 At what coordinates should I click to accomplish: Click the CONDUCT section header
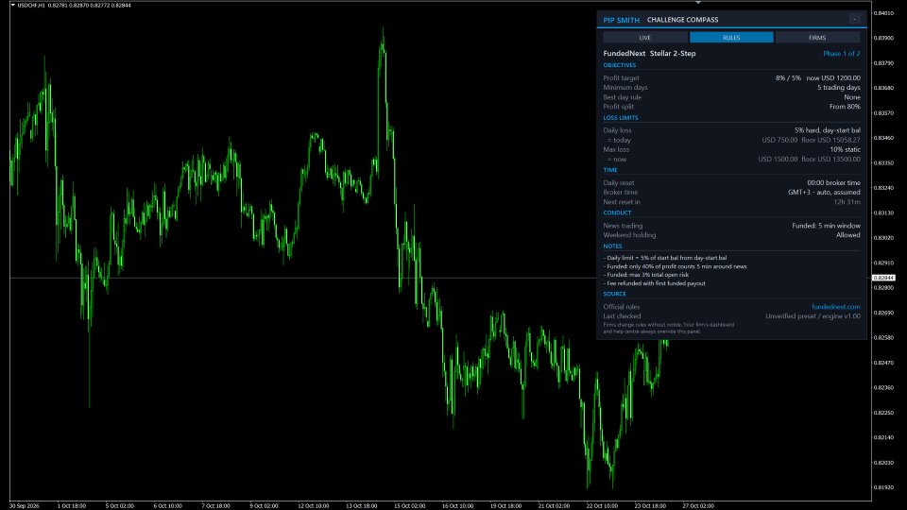[x=617, y=212]
